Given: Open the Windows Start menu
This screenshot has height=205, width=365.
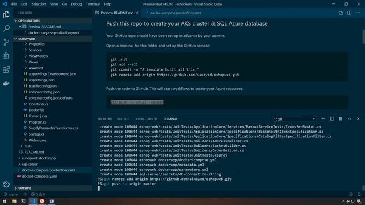Looking at the screenshot, I should click(x=5, y=201).
